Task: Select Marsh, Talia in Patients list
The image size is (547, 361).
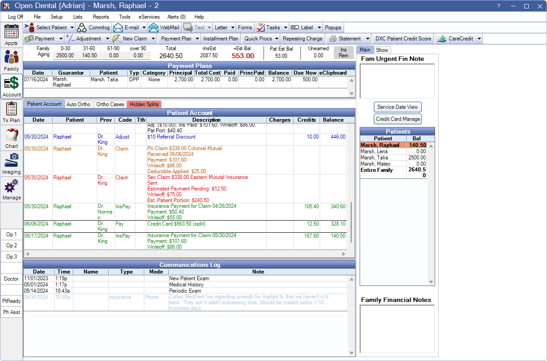Action: [x=394, y=158]
